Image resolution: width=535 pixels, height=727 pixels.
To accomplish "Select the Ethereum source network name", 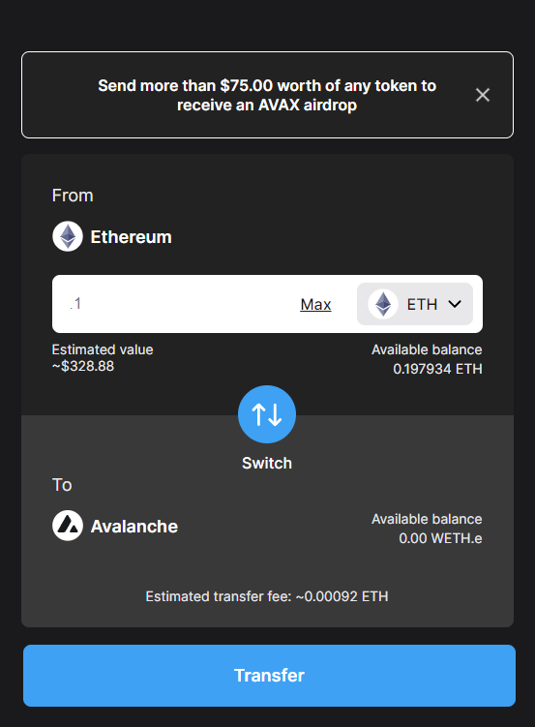I will [131, 237].
